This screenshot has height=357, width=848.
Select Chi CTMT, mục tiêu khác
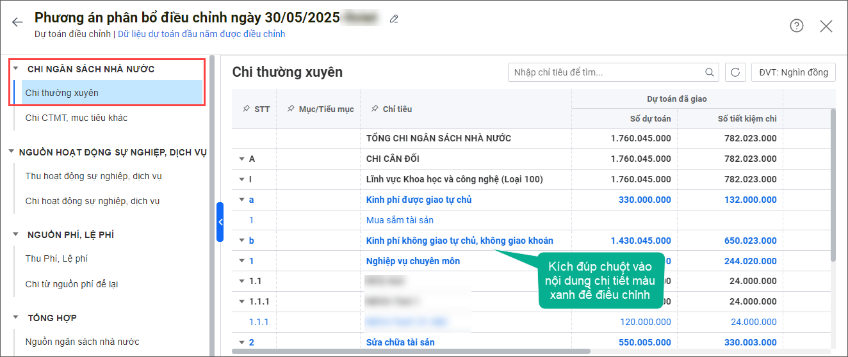point(76,118)
